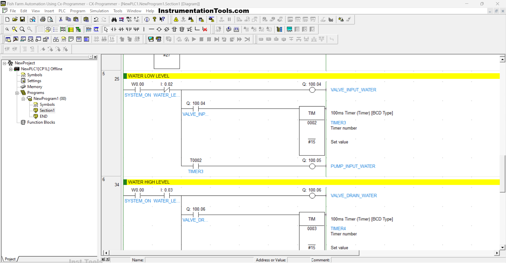This screenshot has width=506, height=263.
Task: Collapse the NewPLC1[CP1L] Offline node
Action: point(11,69)
